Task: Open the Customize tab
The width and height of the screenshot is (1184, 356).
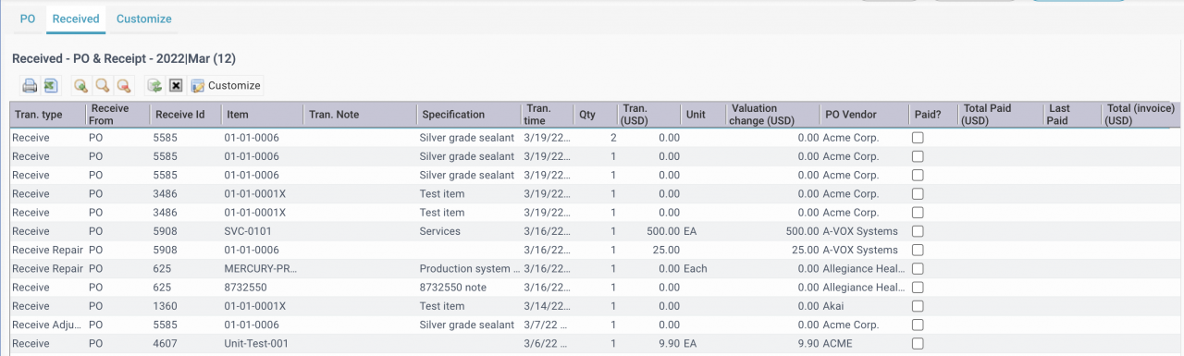Action: pyautogui.click(x=143, y=18)
